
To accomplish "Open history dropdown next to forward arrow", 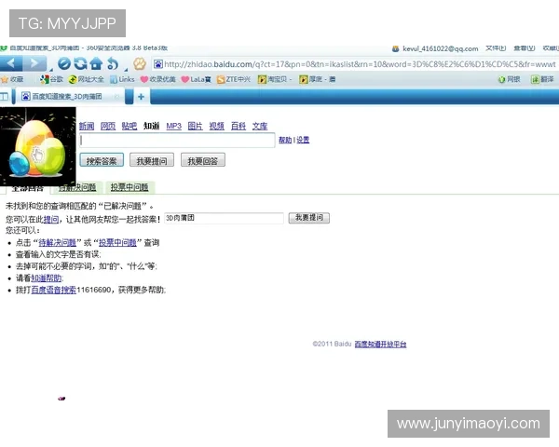I will pyautogui.click(x=51, y=69).
